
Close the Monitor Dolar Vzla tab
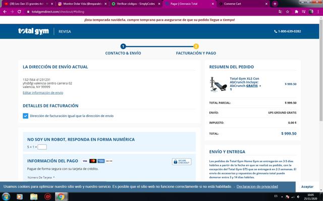pyautogui.click(x=105, y=4)
